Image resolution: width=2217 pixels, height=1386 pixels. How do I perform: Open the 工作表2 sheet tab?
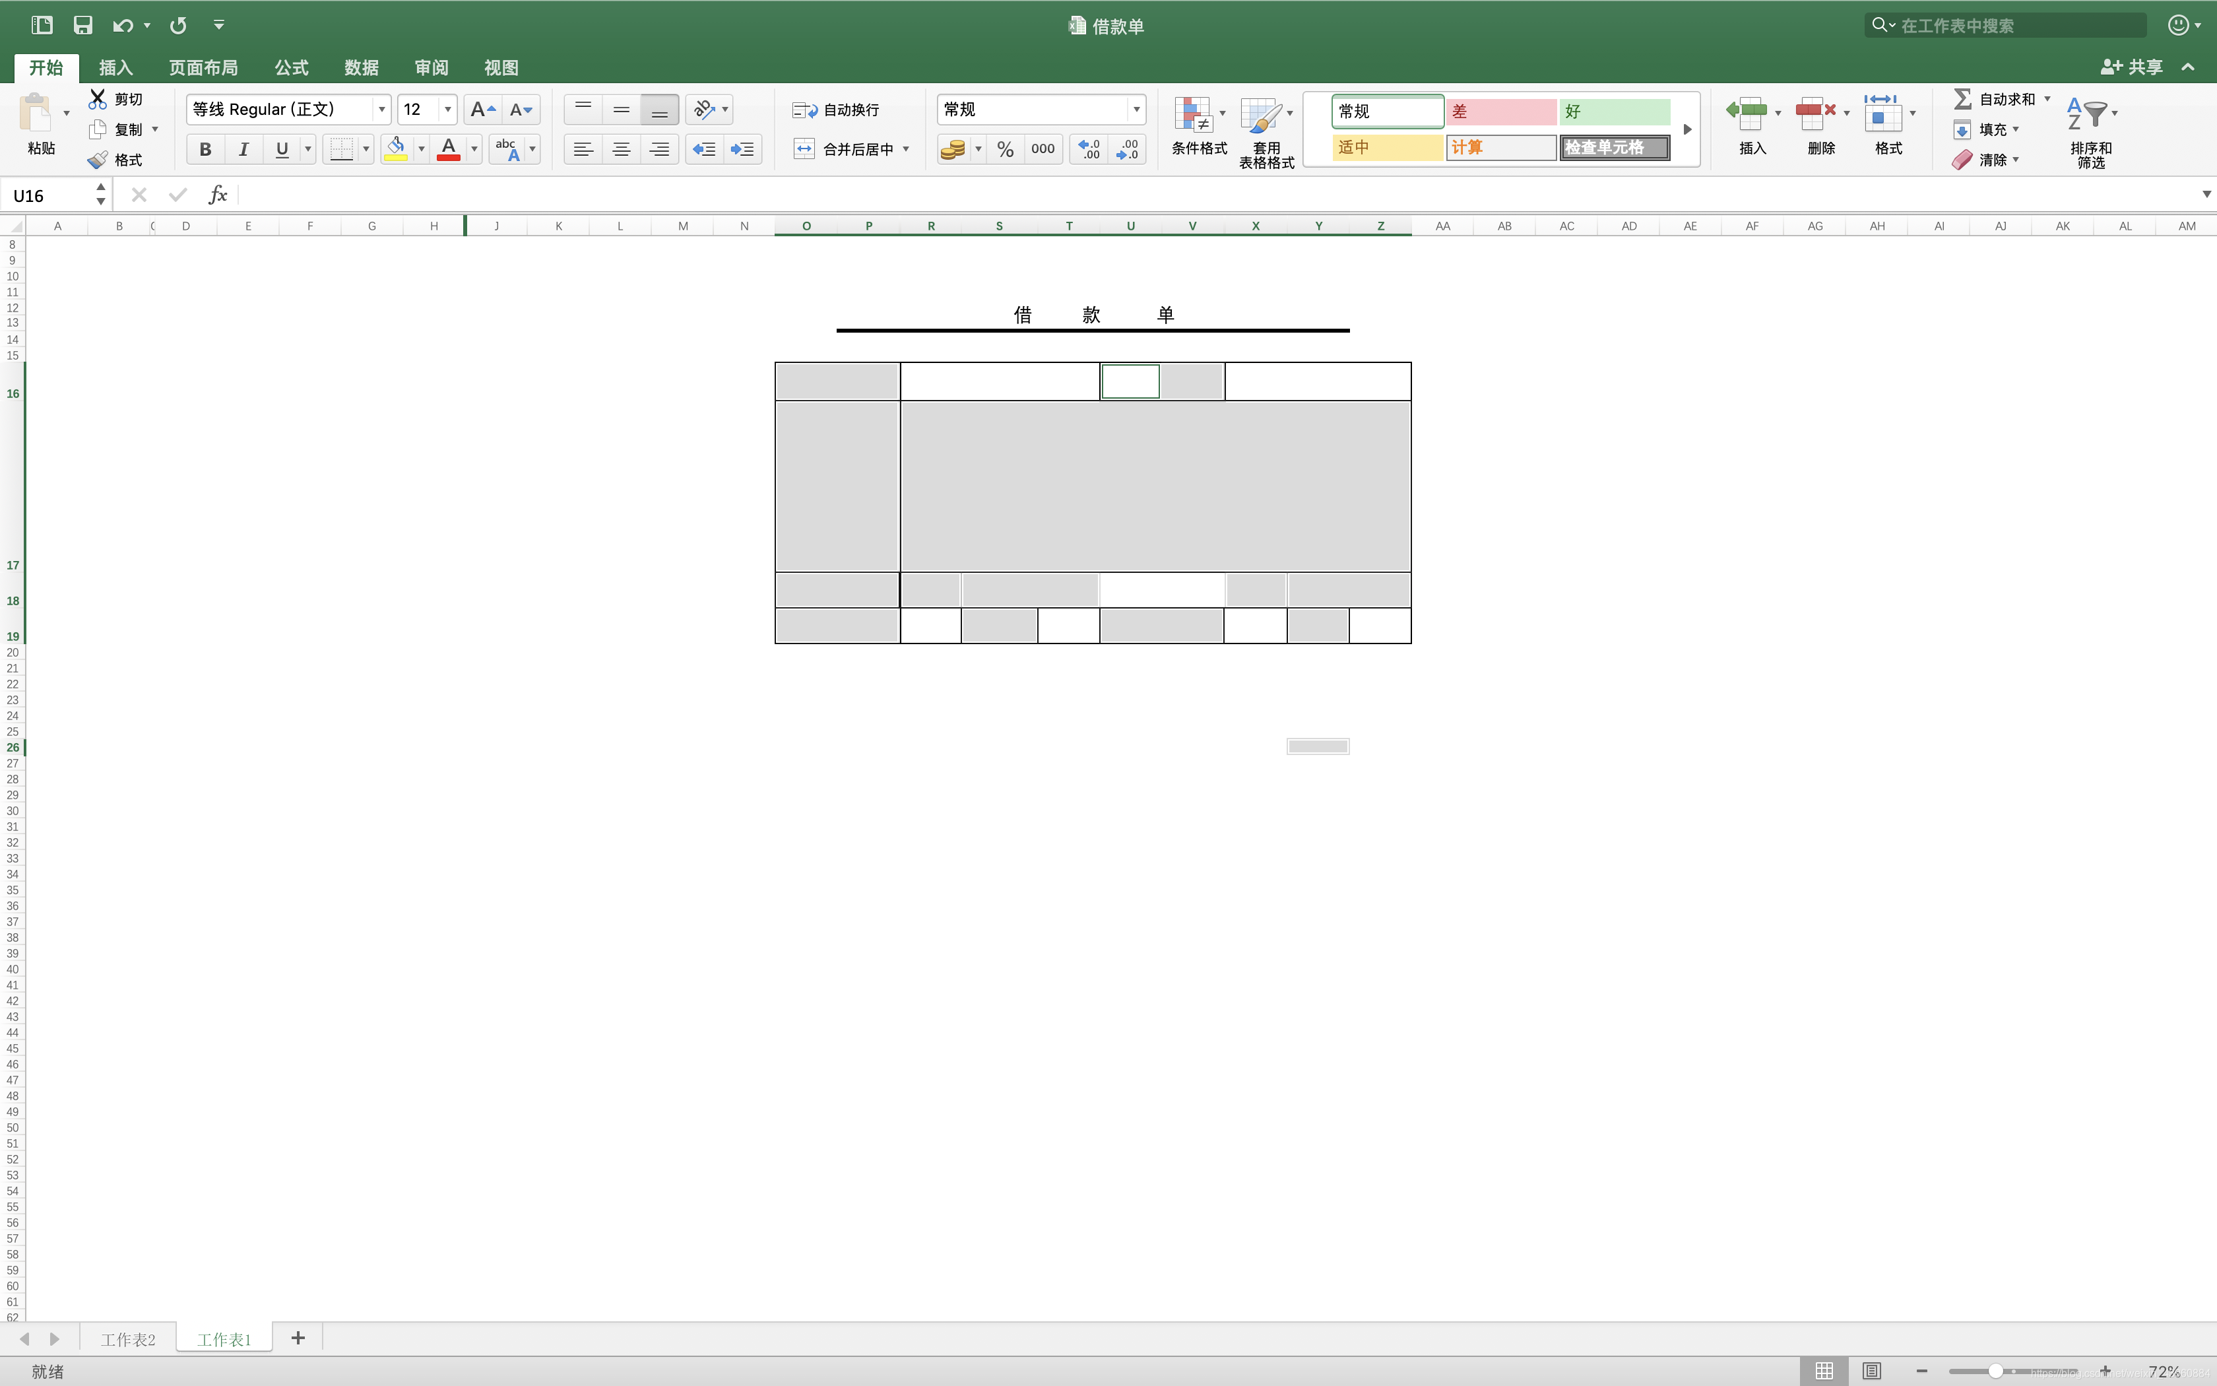(128, 1339)
